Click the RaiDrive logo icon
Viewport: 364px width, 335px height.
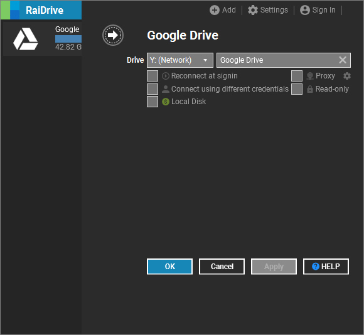(x=10, y=10)
